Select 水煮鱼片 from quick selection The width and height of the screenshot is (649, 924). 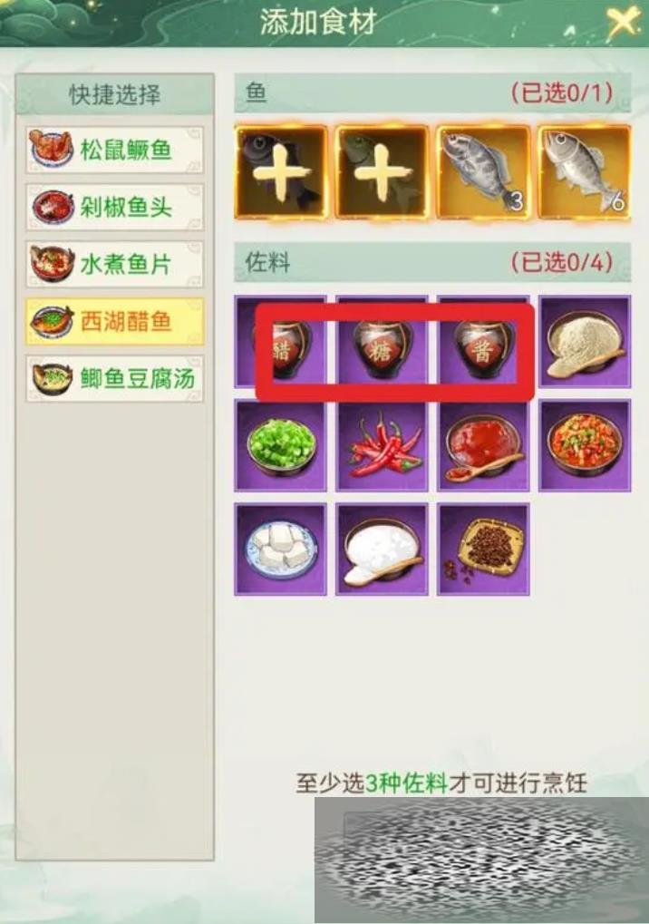pos(115,264)
